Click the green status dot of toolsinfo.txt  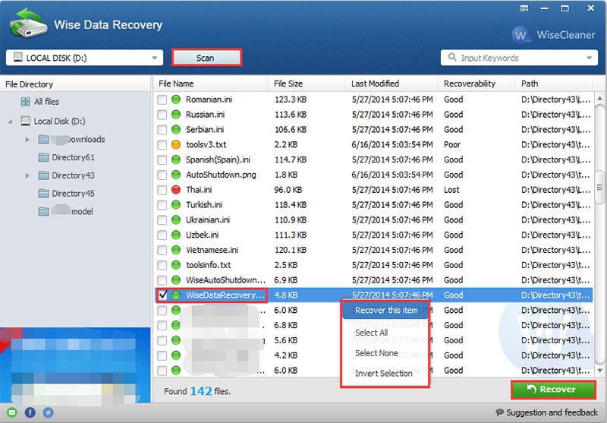pyautogui.click(x=176, y=265)
